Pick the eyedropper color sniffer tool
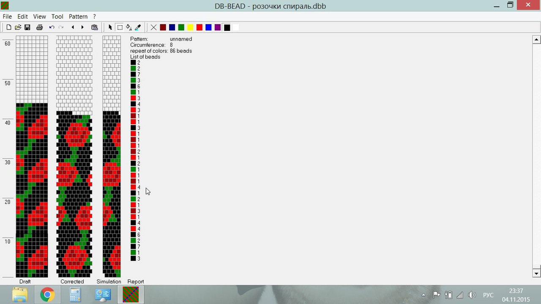This screenshot has width=541, height=304. tap(138, 27)
